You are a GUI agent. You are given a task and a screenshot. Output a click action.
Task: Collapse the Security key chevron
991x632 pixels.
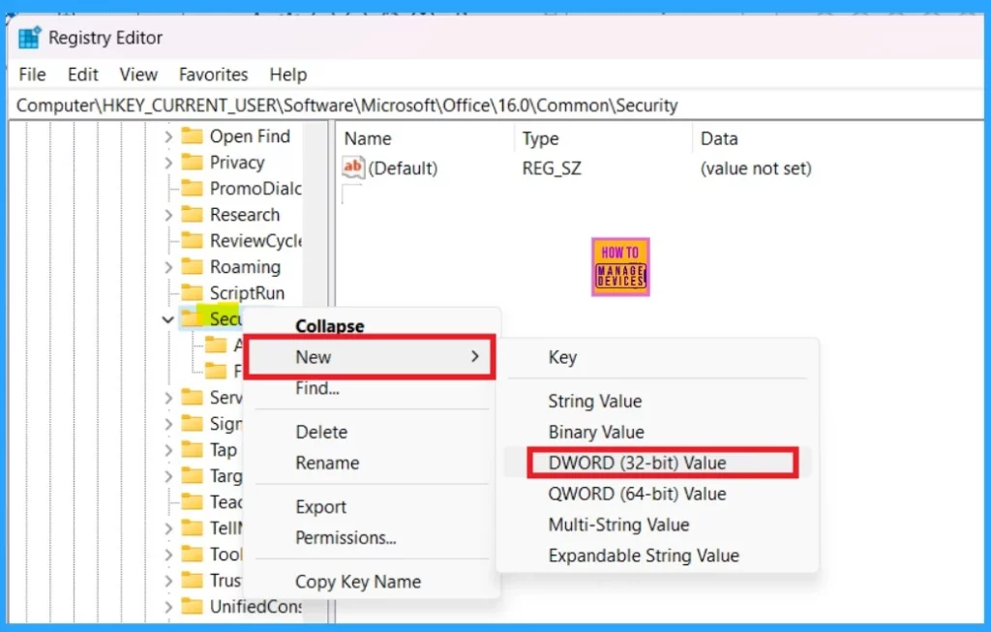168,319
